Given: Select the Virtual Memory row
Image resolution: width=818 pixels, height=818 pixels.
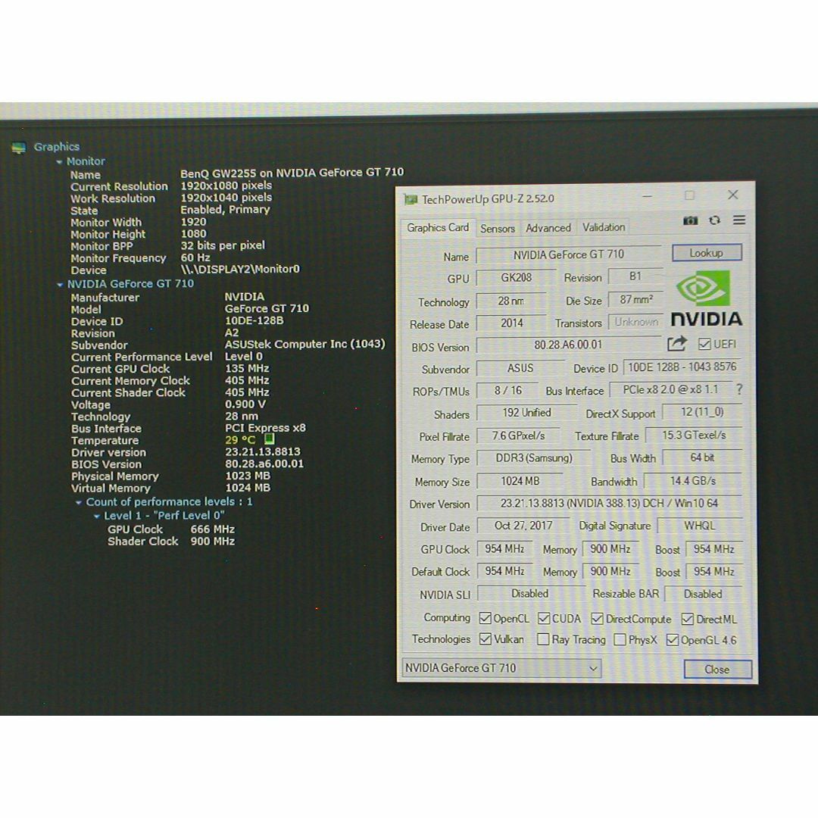Looking at the screenshot, I should (x=170, y=489).
